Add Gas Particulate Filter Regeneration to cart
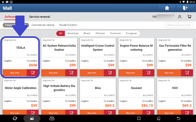The width and height of the screenshot is (196, 122). click(187, 73)
